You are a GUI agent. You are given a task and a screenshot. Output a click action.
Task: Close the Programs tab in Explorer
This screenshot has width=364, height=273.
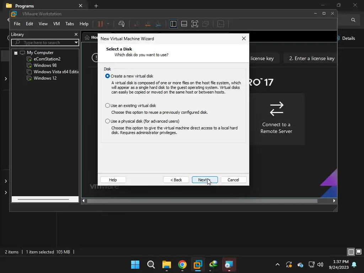point(81,6)
